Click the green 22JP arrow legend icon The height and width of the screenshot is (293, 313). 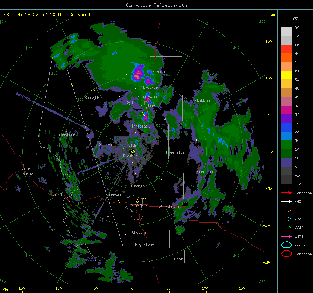tap(287, 228)
